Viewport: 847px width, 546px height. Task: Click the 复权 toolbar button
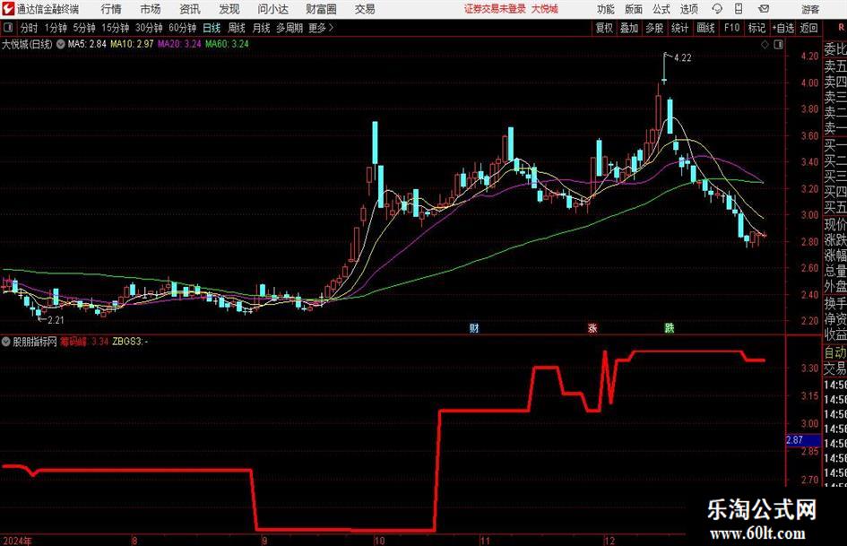pyautogui.click(x=604, y=28)
